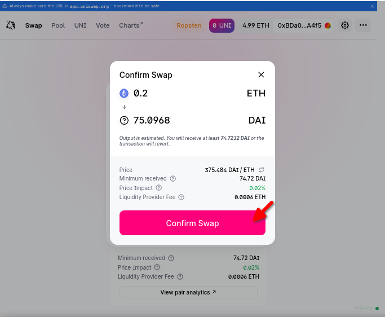This screenshot has height=317, width=385.
Task: Click the Uniswap unicorn logo
Action: coord(11,25)
